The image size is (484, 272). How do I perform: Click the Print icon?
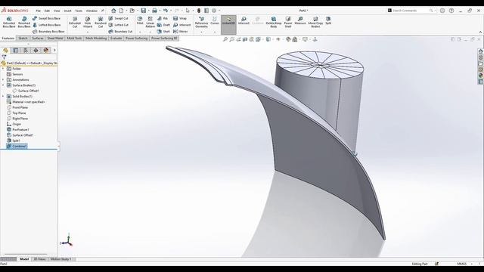click(x=154, y=11)
